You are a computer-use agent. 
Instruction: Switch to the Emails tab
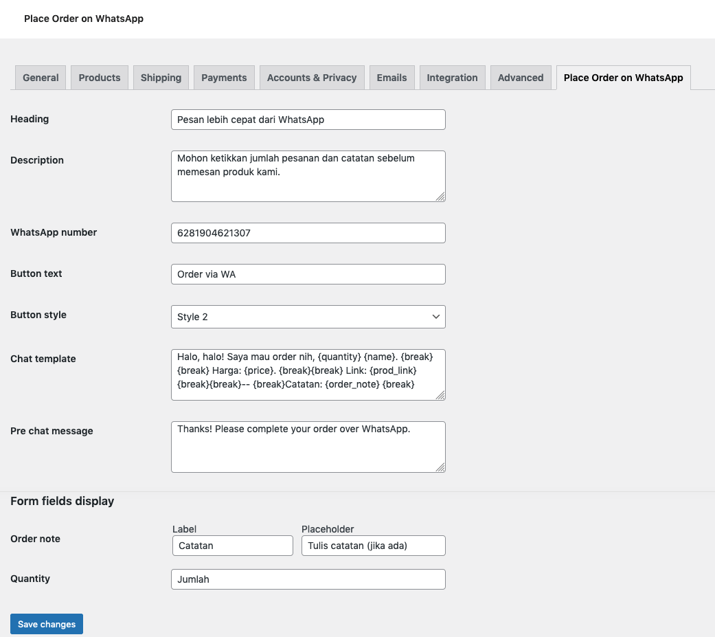391,78
